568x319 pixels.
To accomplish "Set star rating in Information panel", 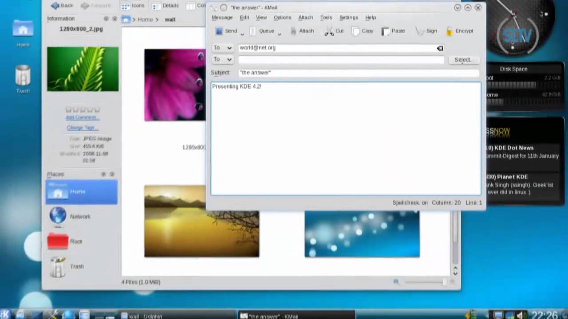I will 83,109.
